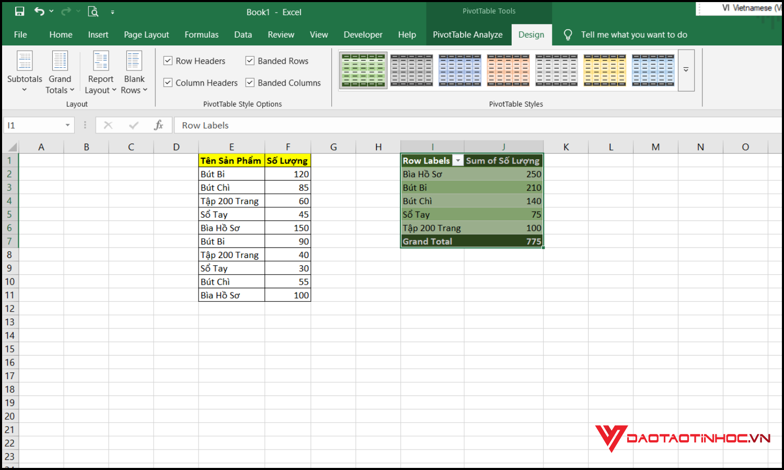Open the Name Box dropdown
The width and height of the screenshot is (784, 470).
[x=67, y=125]
